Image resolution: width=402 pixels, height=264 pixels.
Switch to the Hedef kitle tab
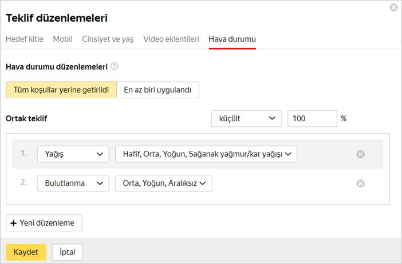pos(25,39)
